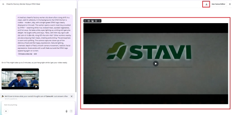Start voice input with the microphone icon
Viewport: 232px width, 115px height.
(x=67, y=111)
